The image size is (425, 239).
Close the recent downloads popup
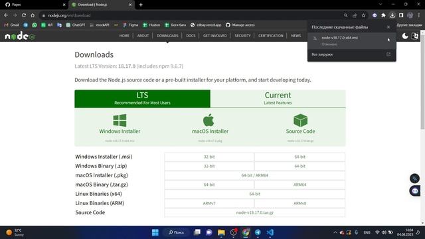388,27
